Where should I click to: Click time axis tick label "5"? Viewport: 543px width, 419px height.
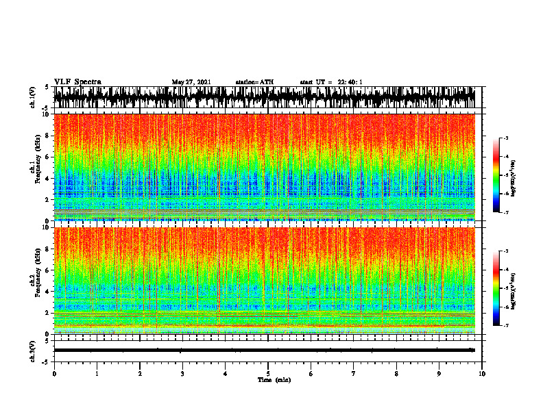click(x=268, y=374)
